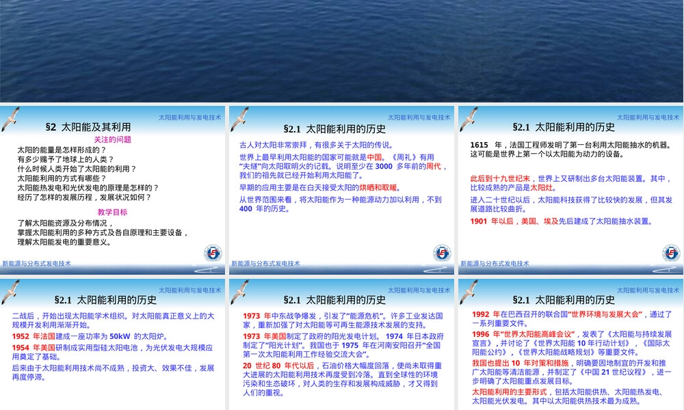Click the line '了解太阳能资源及分布情况，'
The width and height of the screenshot is (684, 410).
66,223
